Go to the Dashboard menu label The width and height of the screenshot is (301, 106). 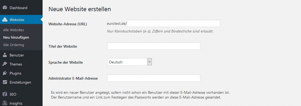pyautogui.click(x=18, y=8)
